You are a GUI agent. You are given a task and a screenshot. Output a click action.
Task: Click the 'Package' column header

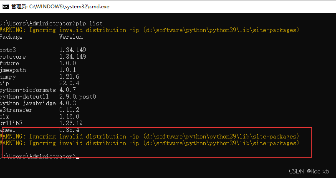click(11, 37)
